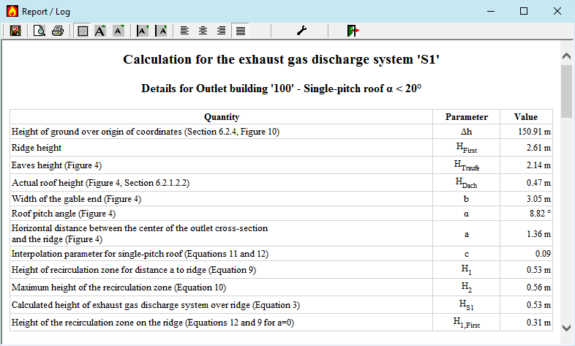
Task: Center align the text
Action: [203, 31]
